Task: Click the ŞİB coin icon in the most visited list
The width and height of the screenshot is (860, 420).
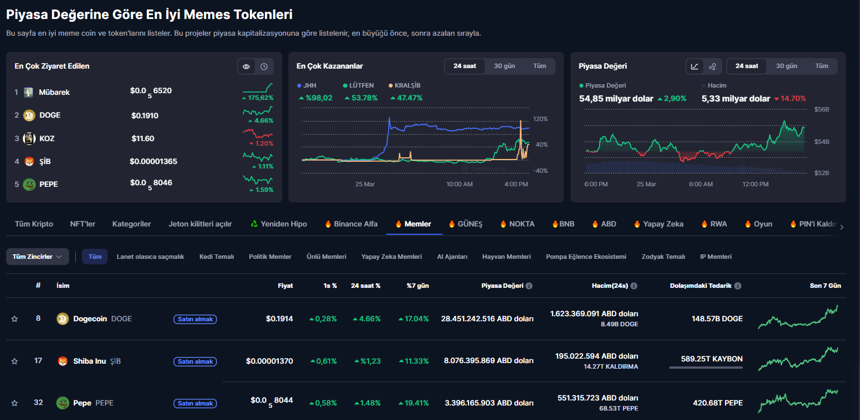Action: coord(29,162)
